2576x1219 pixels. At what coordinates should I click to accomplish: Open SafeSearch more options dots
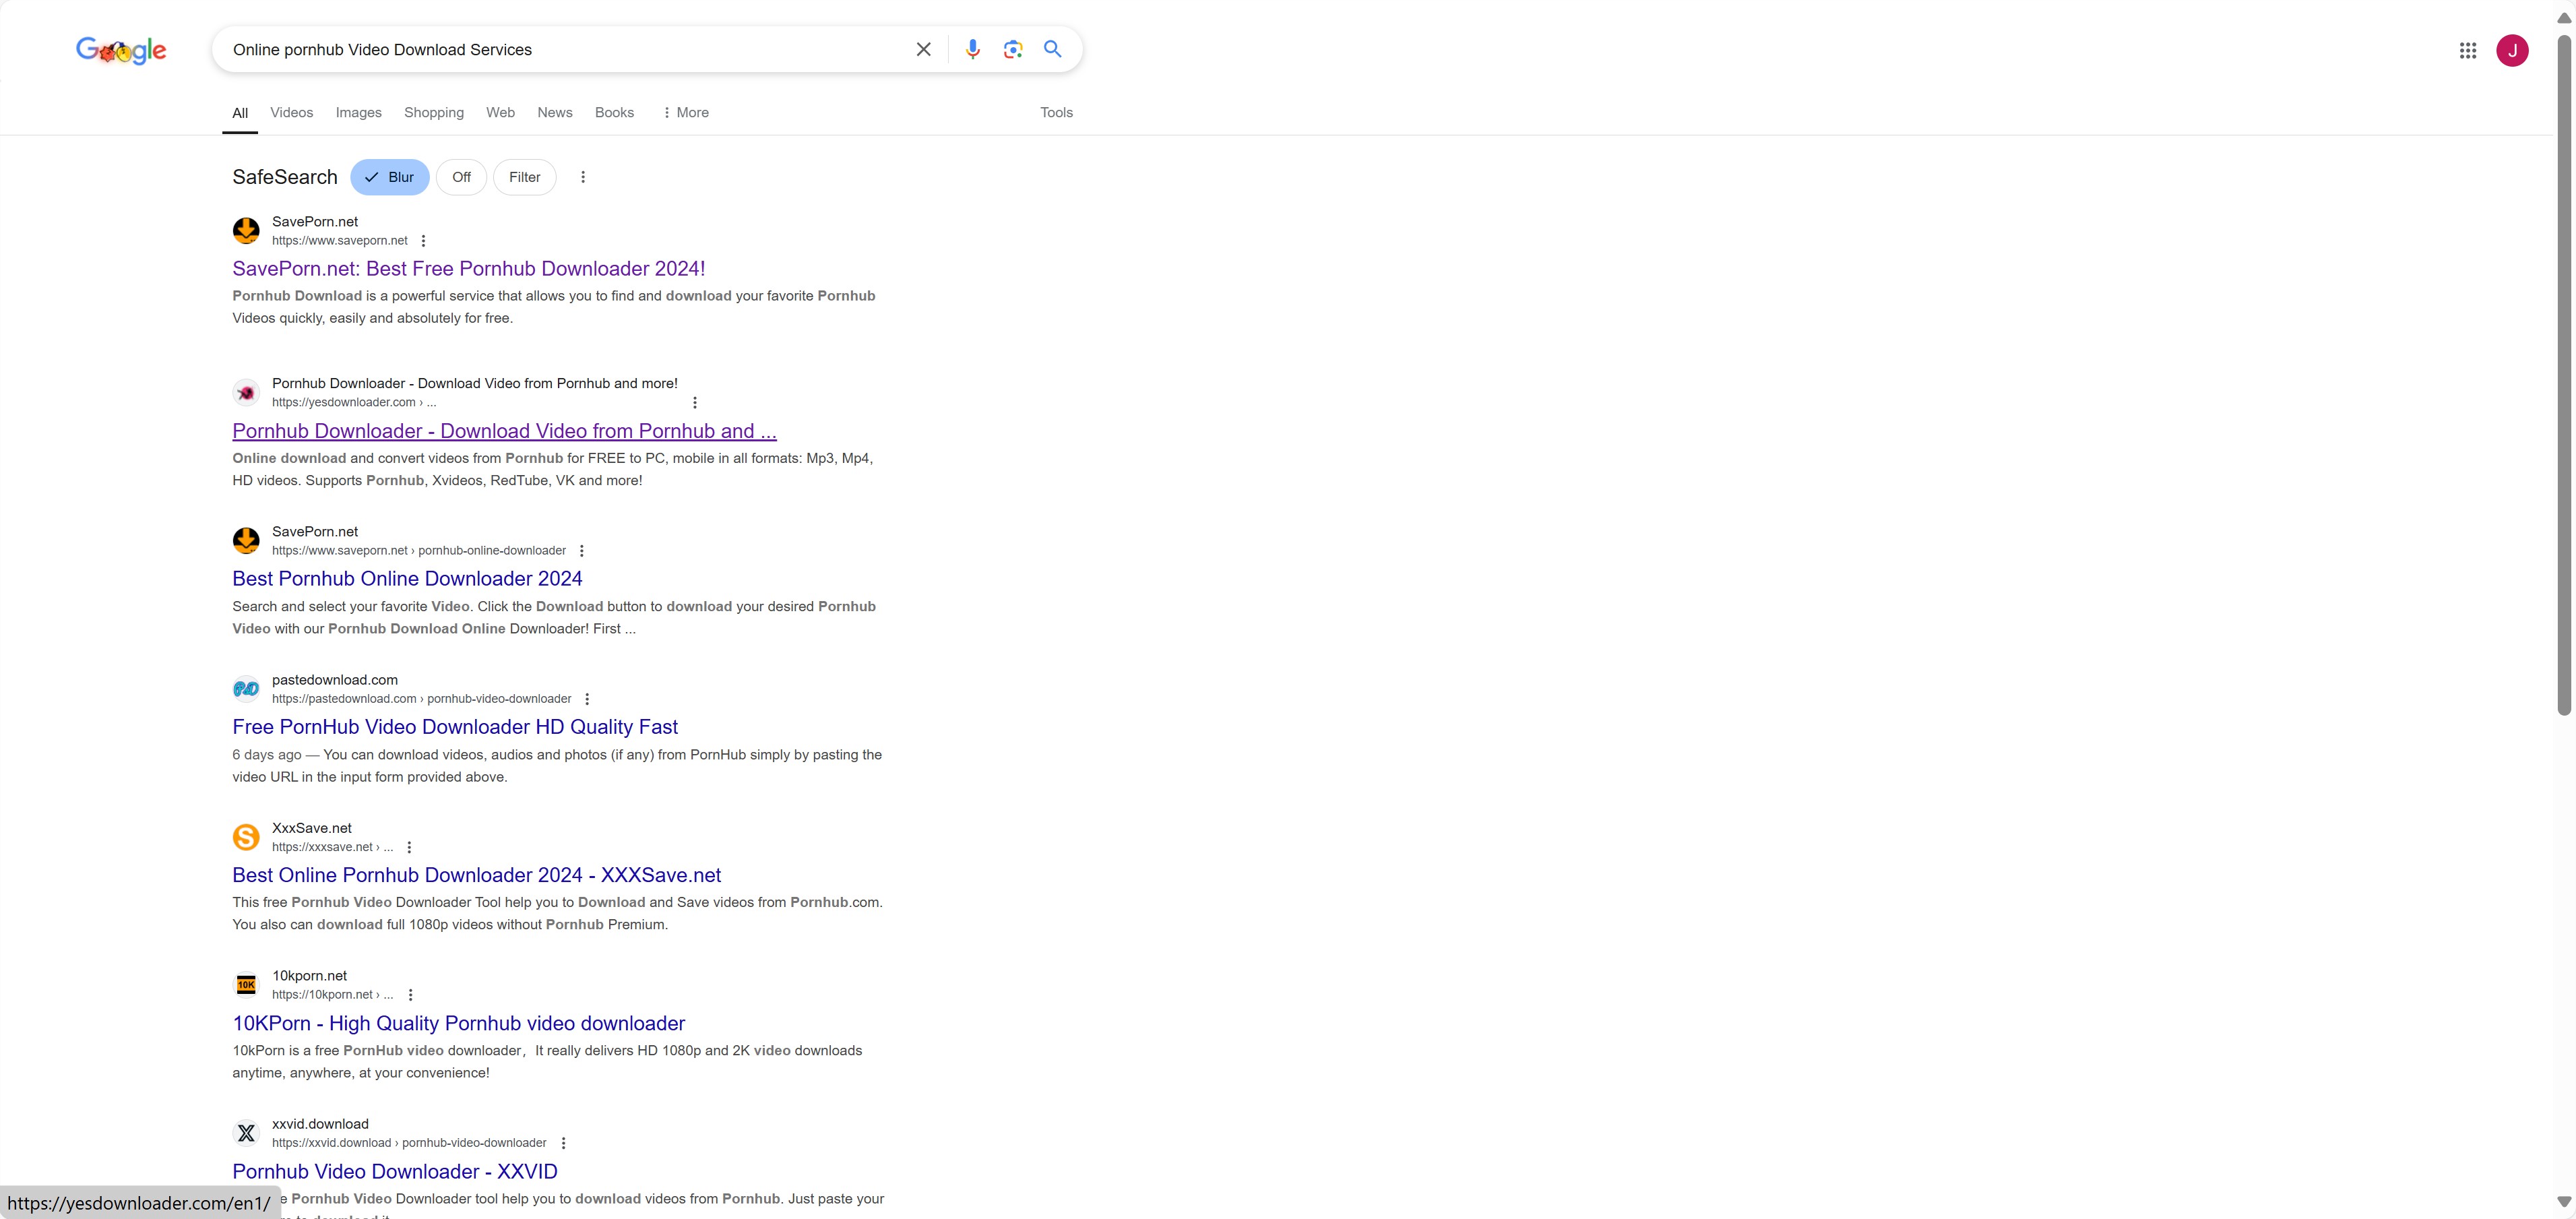click(583, 177)
